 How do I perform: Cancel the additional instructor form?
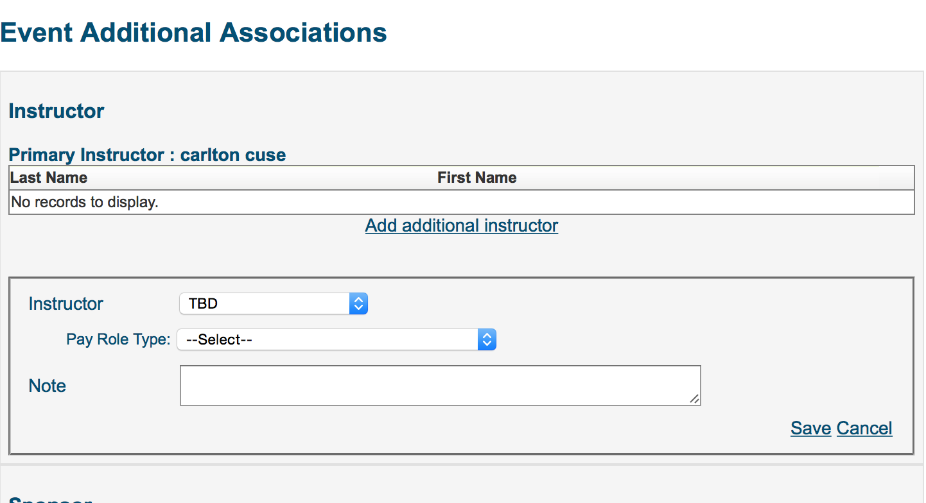coord(864,428)
